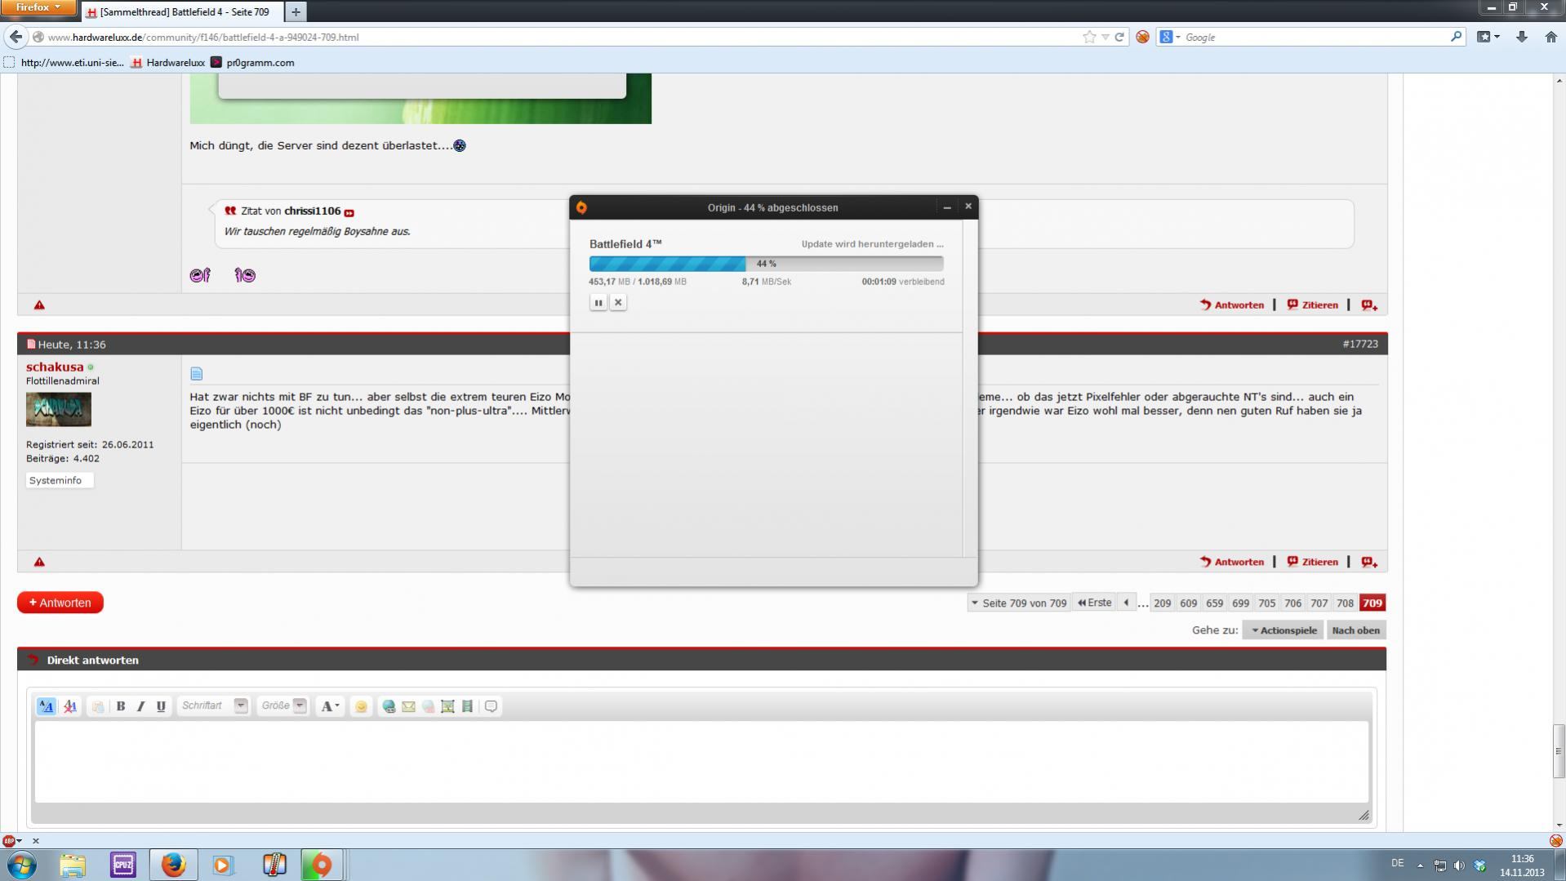Reload the current page

click(1119, 37)
